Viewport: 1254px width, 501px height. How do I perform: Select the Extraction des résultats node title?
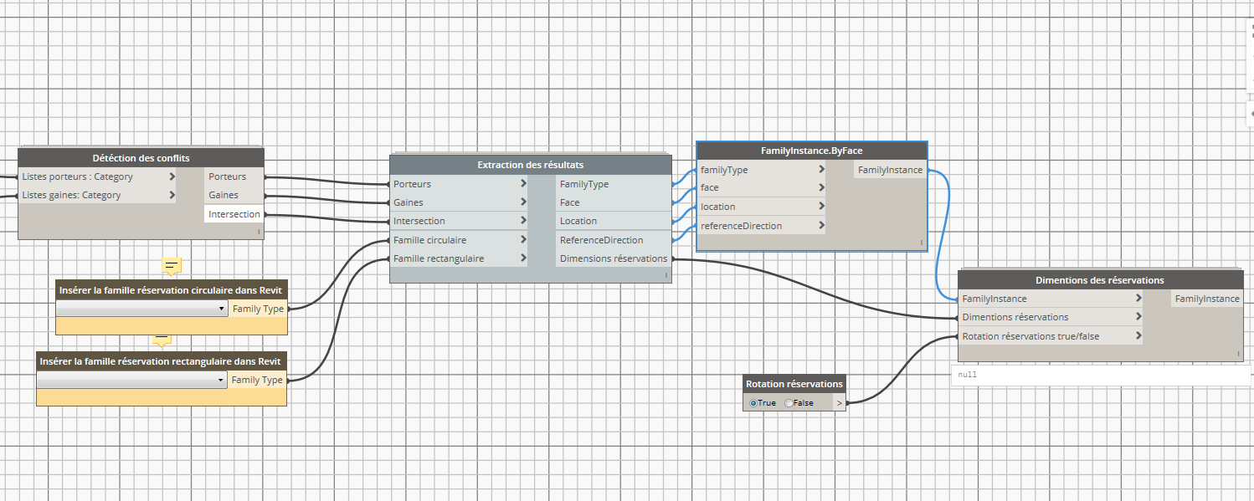click(530, 166)
